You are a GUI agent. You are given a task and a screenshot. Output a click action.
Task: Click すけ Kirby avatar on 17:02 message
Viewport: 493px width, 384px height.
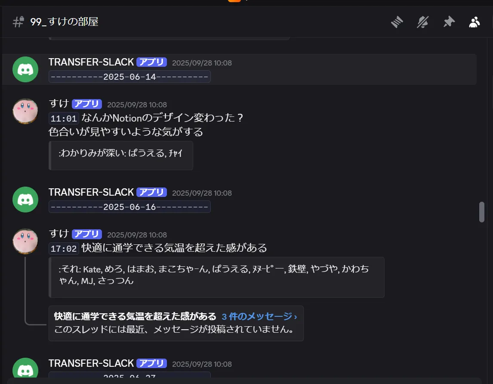pos(25,241)
